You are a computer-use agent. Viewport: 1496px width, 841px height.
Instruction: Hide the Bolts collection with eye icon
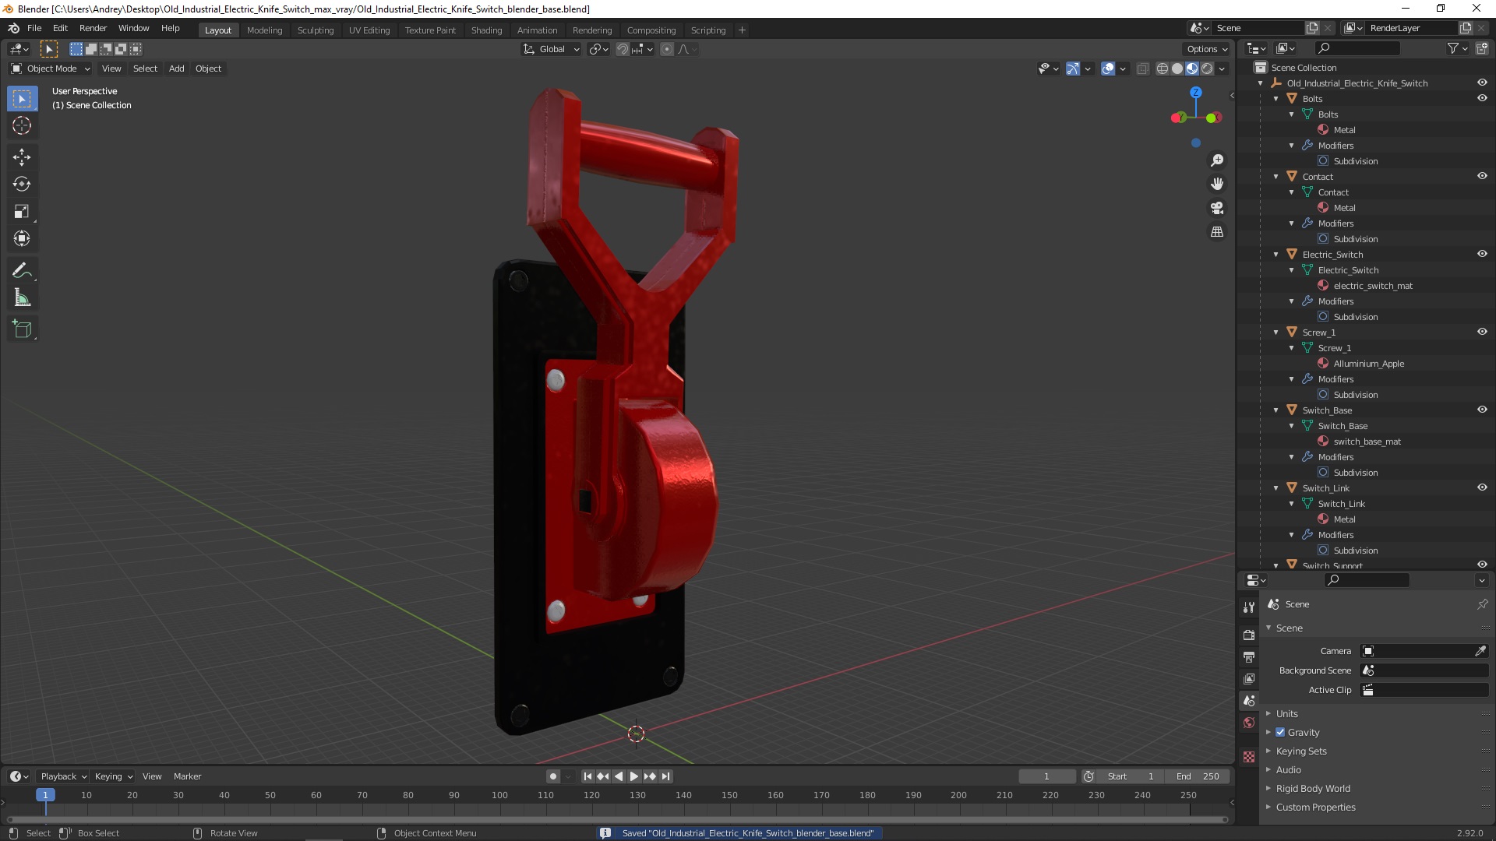tap(1482, 98)
